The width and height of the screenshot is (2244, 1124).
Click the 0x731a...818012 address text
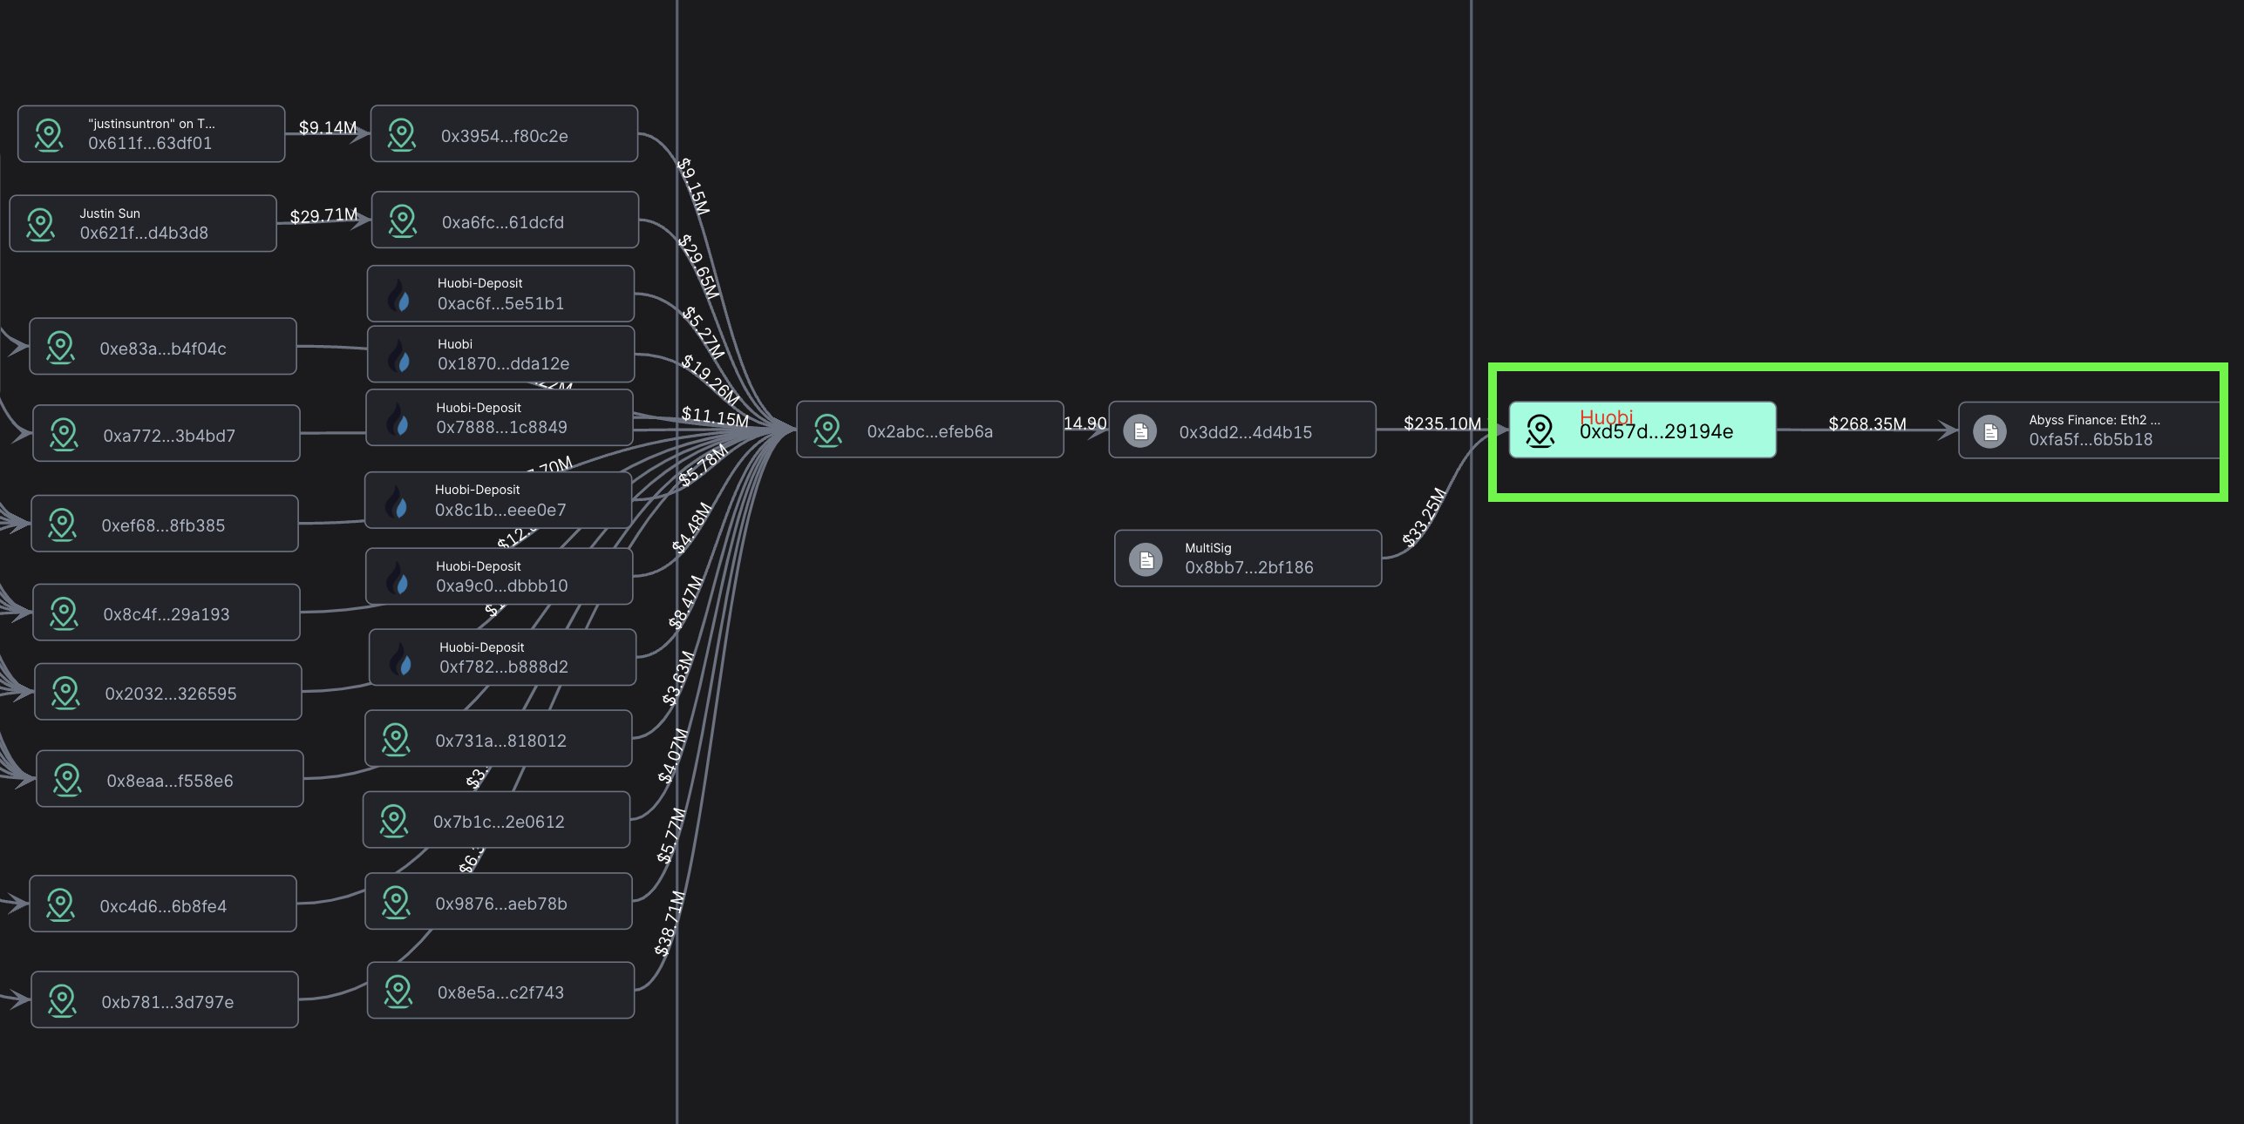[500, 741]
